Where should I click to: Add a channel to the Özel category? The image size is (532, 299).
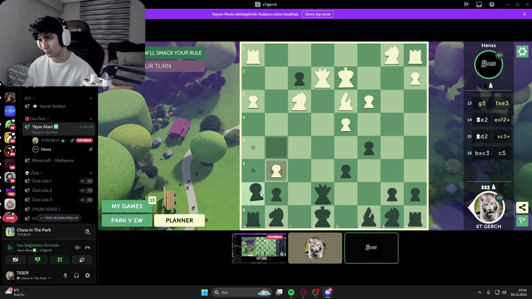point(91,173)
